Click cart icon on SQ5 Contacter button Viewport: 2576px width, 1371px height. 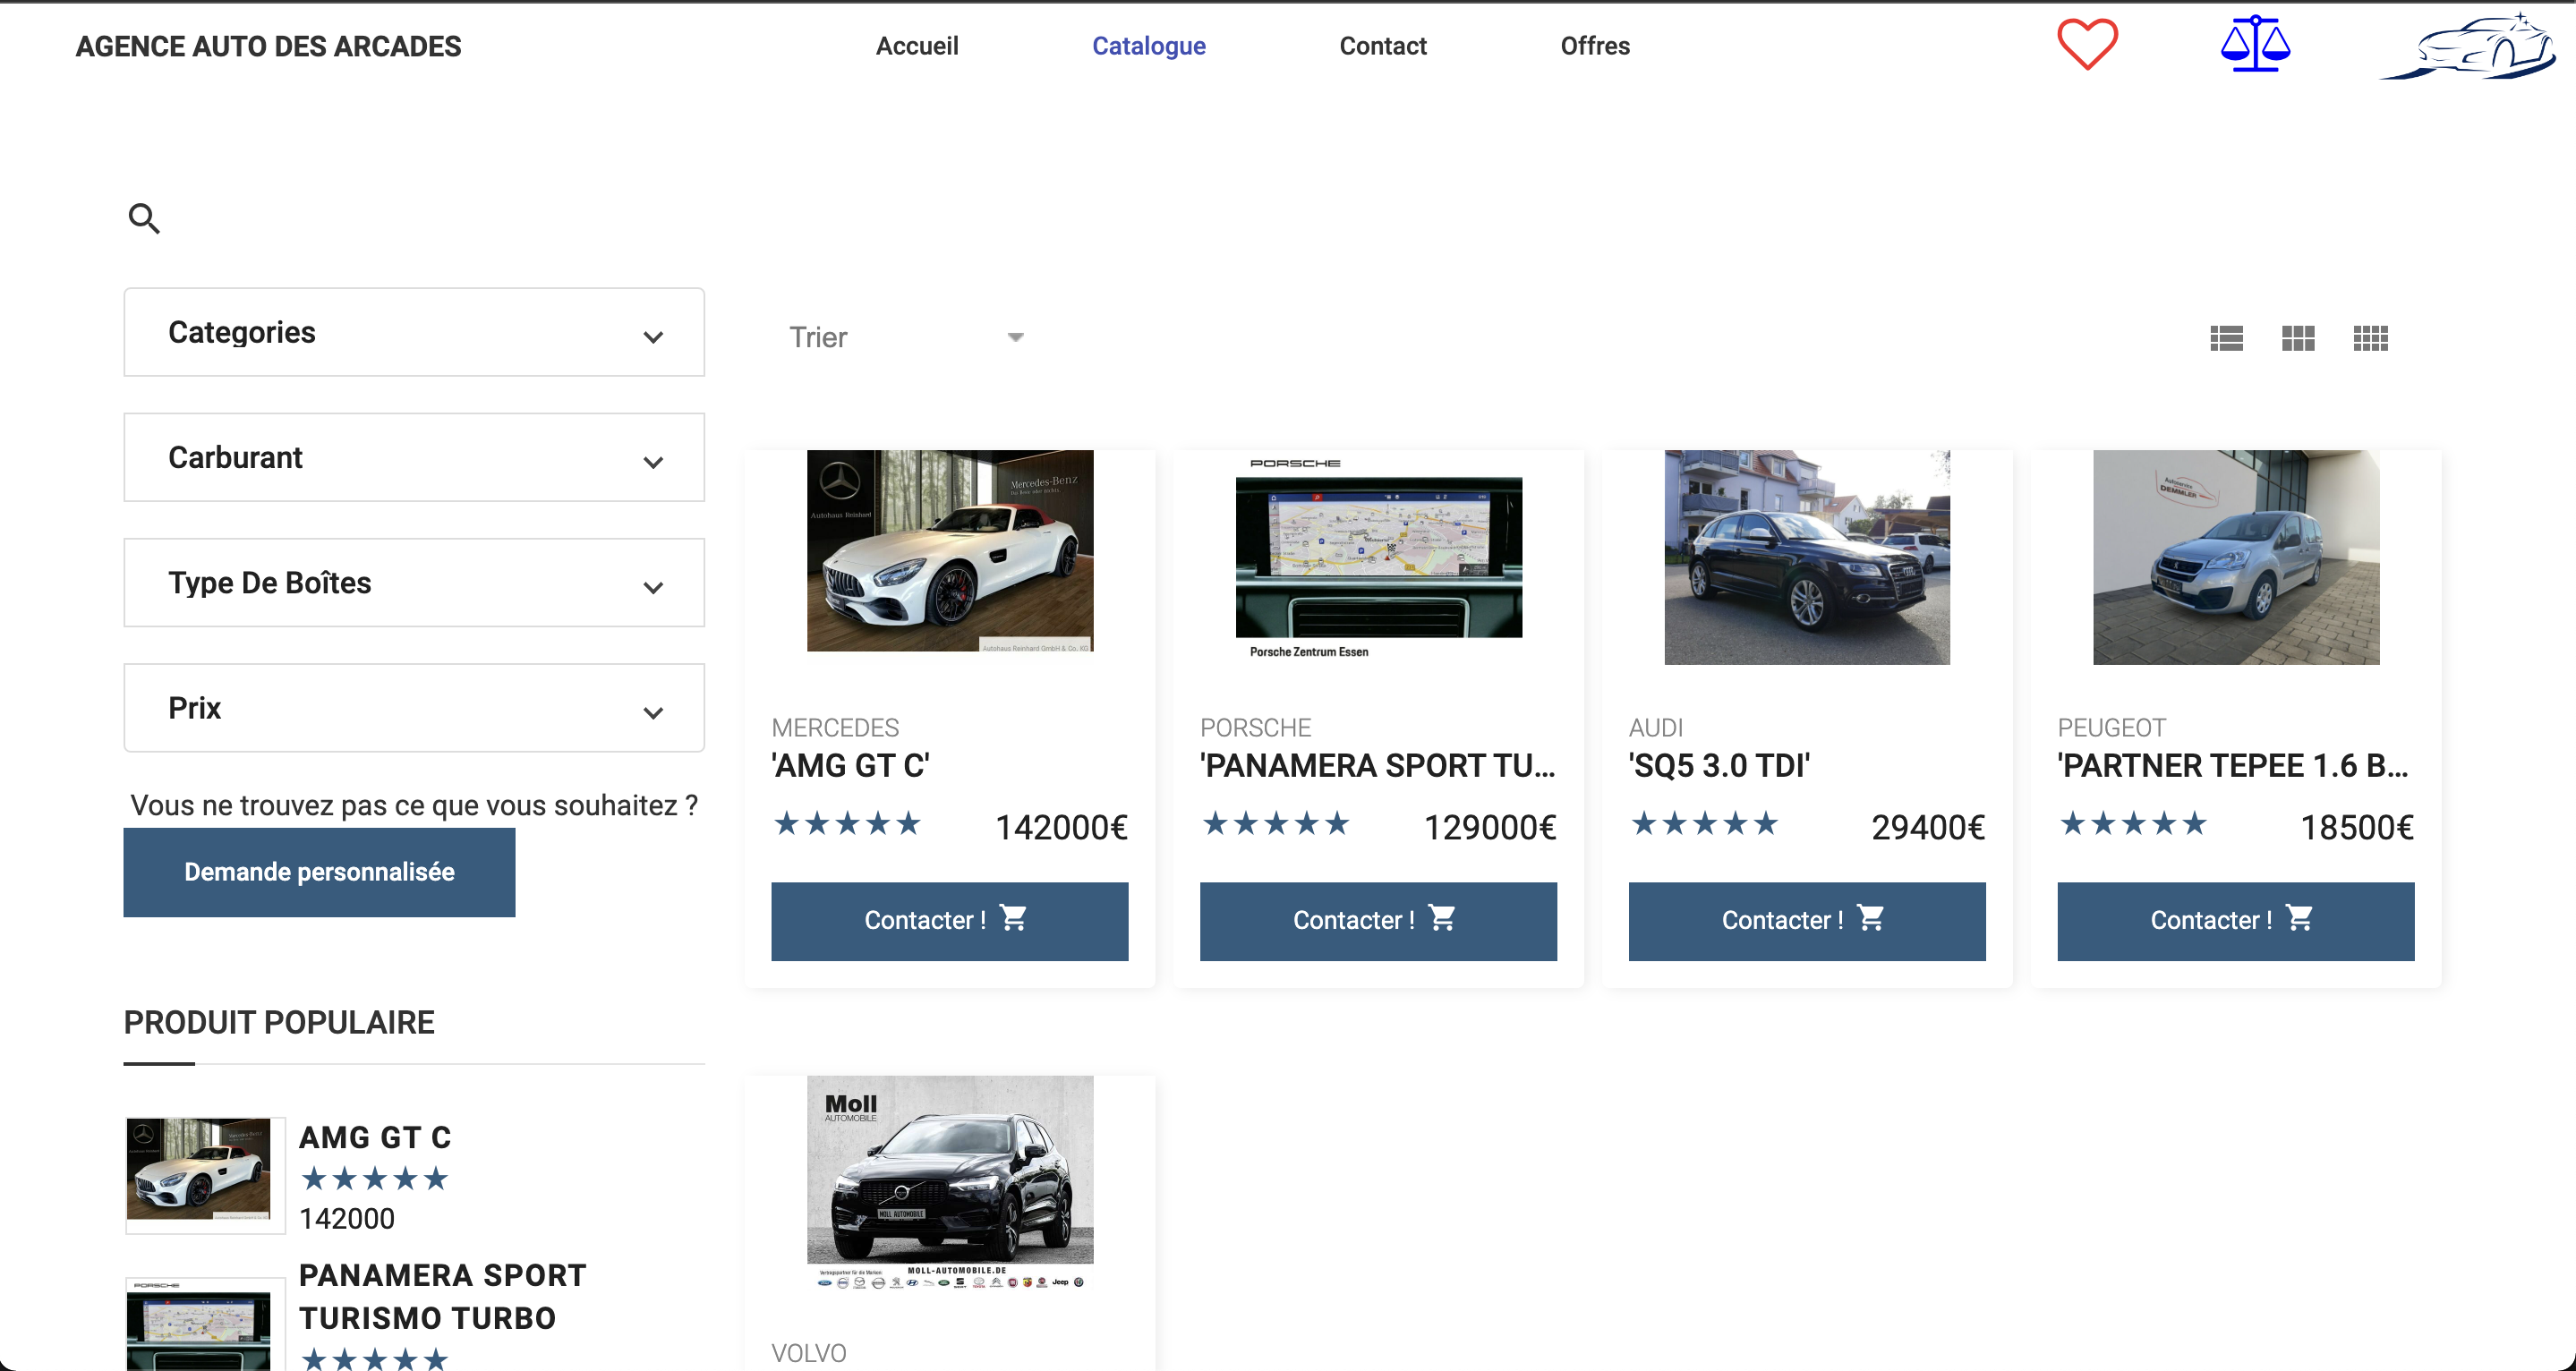pos(1870,918)
